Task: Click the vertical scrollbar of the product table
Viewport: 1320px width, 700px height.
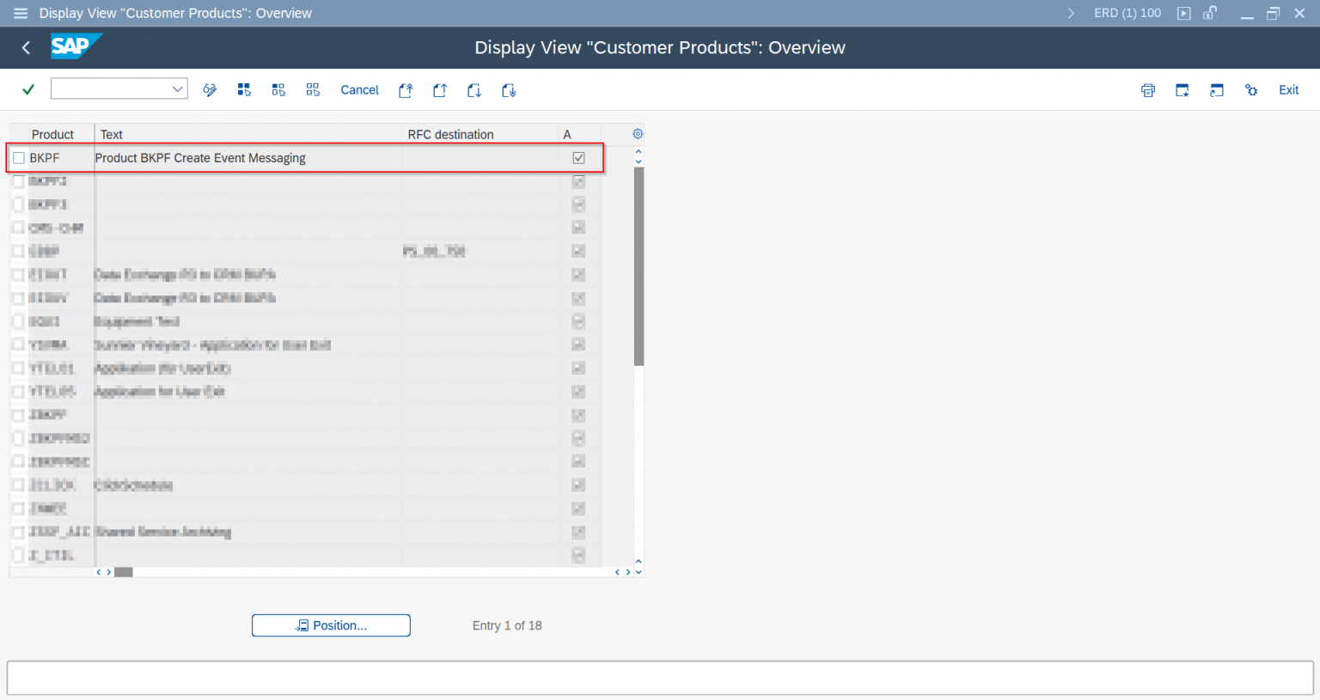Action: click(639, 266)
